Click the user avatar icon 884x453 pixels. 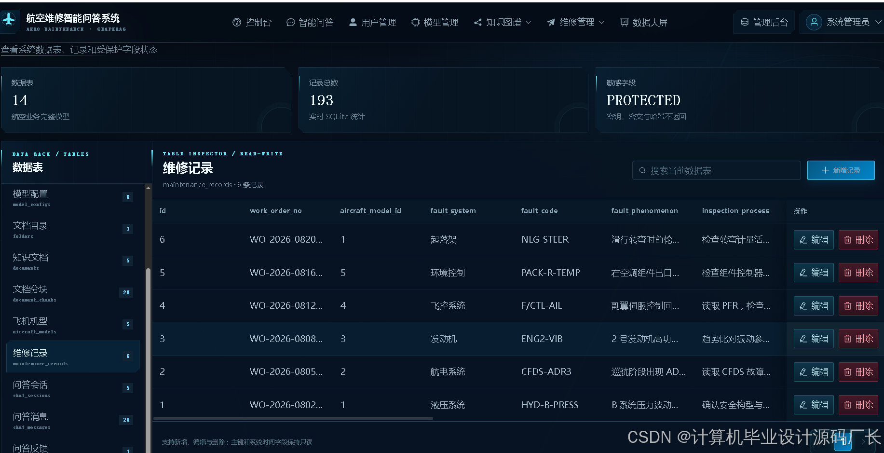tap(814, 22)
